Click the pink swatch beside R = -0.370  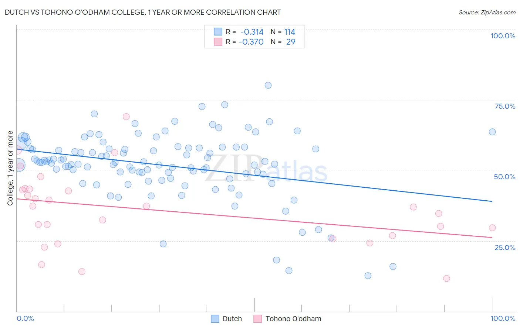coord(218,42)
